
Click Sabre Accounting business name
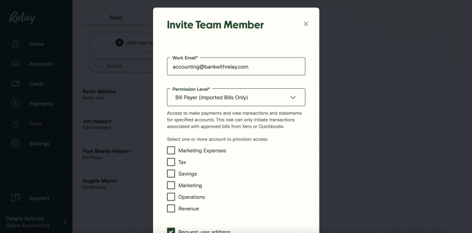(x=28, y=226)
